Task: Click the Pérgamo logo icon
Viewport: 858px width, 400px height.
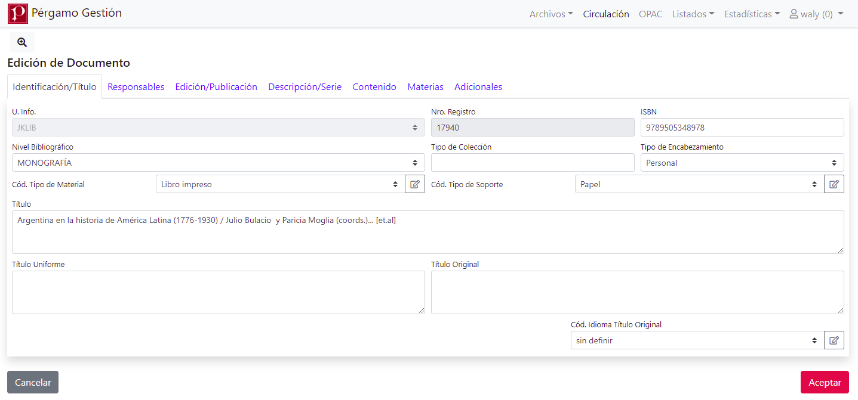Action: [18, 14]
